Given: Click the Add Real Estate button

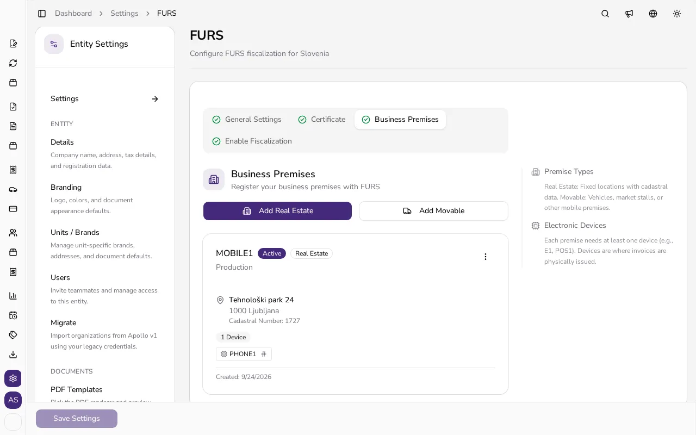Looking at the screenshot, I should pos(277,211).
